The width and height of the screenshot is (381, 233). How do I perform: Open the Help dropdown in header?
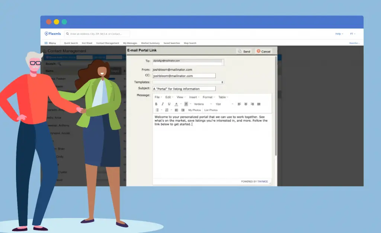[x=339, y=34]
